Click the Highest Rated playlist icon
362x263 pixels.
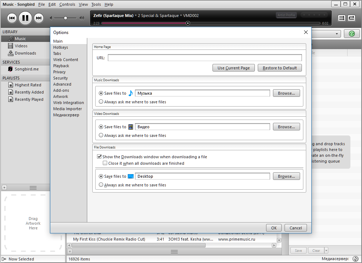tap(10, 85)
